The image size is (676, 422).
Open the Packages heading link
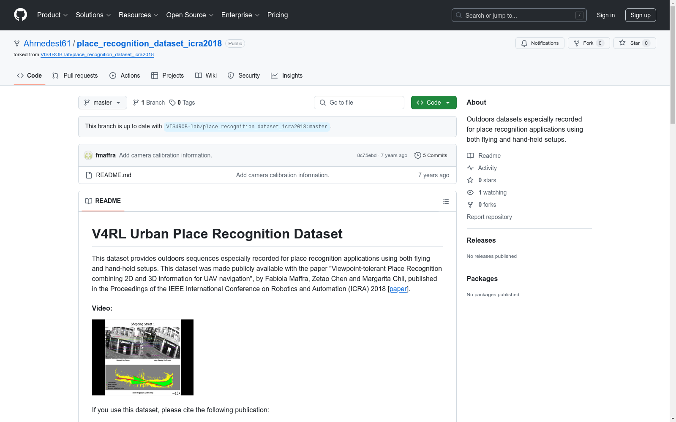482,279
